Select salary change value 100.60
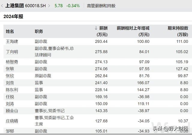 (143, 41)
